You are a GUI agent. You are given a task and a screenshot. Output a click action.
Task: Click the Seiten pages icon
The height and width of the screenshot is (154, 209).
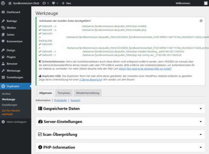(x=3, y=34)
